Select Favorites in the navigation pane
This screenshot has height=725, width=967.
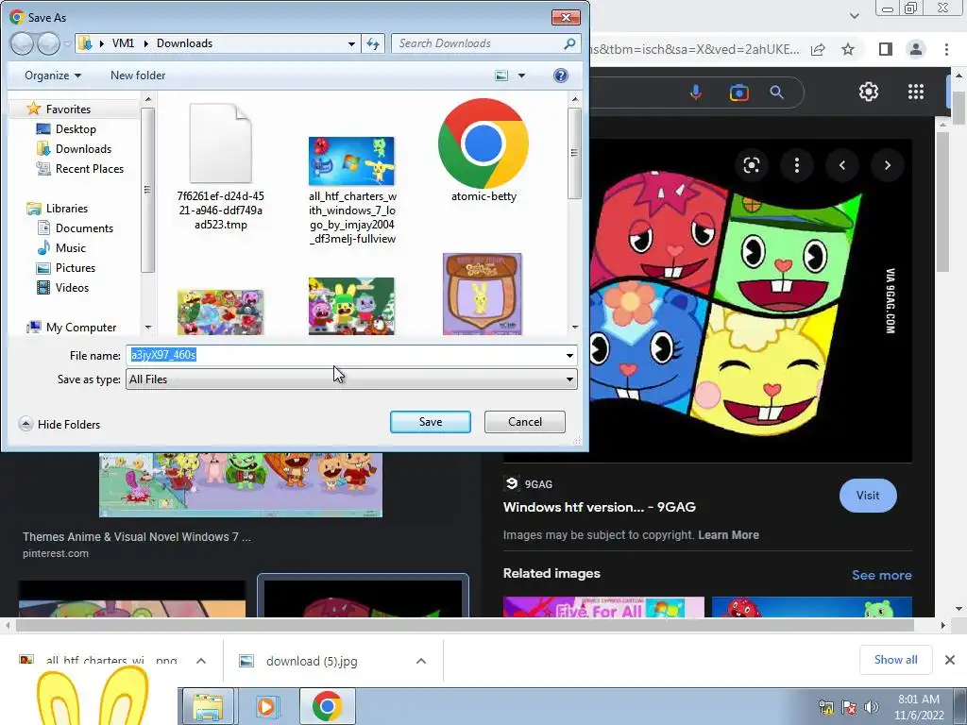coord(68,110)
